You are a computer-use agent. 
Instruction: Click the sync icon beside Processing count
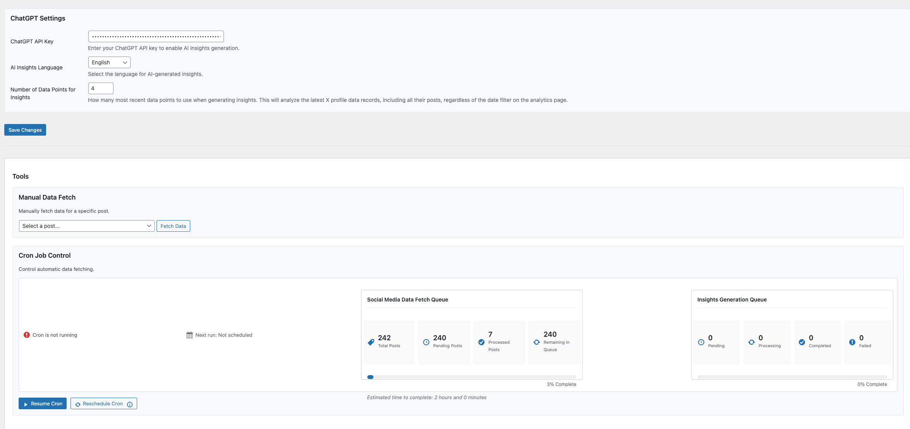pyautogui.click(x=752, y=342)
